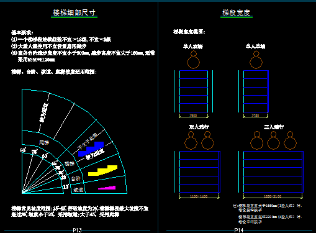Click the 75° angle label
Viewport: 316px width, 233px height.
pyautogui.click(x=34, y=152)
